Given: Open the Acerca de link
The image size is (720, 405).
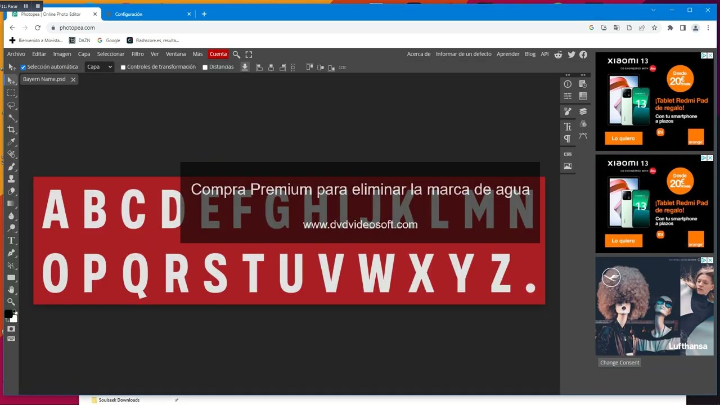Looking at the screenshot, I should click(418, 54).
